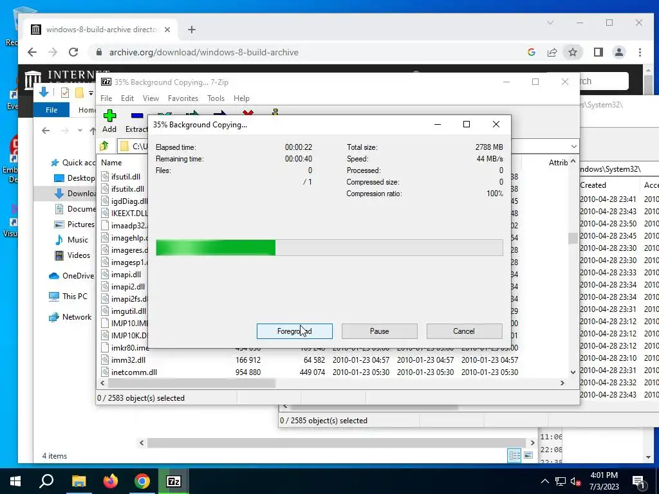Open the 7-Zip Tools menu

[216, 98]
